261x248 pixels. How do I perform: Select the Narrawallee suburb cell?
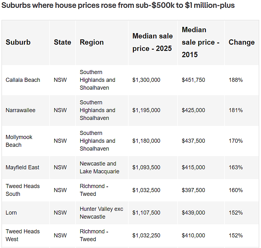pyautogui.click(x=21, y=110)
